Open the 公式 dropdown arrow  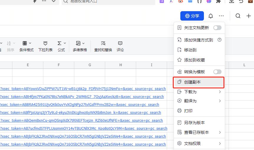(65, 43)
